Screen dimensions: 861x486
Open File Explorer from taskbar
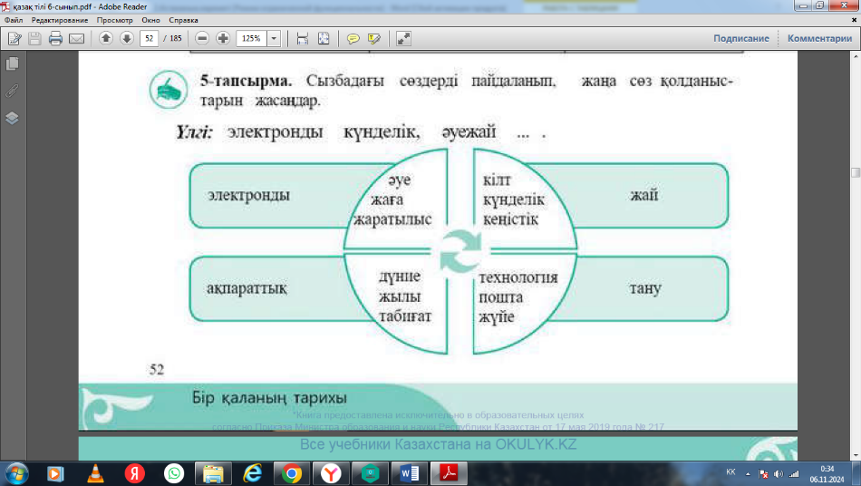213,473
